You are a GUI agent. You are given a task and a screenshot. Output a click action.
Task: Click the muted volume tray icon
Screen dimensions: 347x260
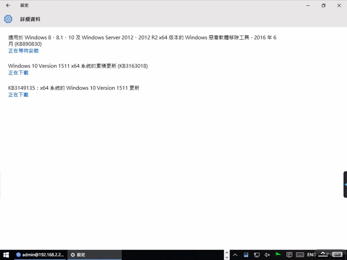tap(267, 255)
